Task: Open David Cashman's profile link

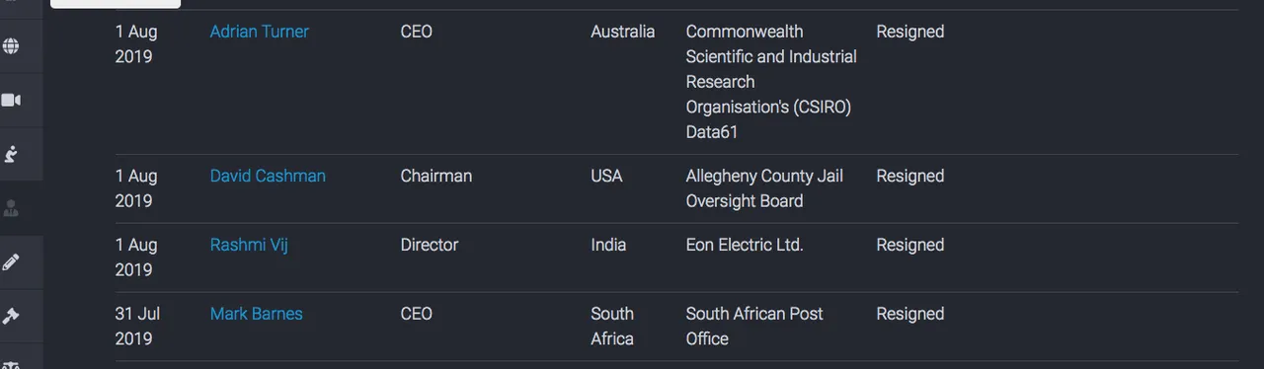Action: [x=268, y=176]
